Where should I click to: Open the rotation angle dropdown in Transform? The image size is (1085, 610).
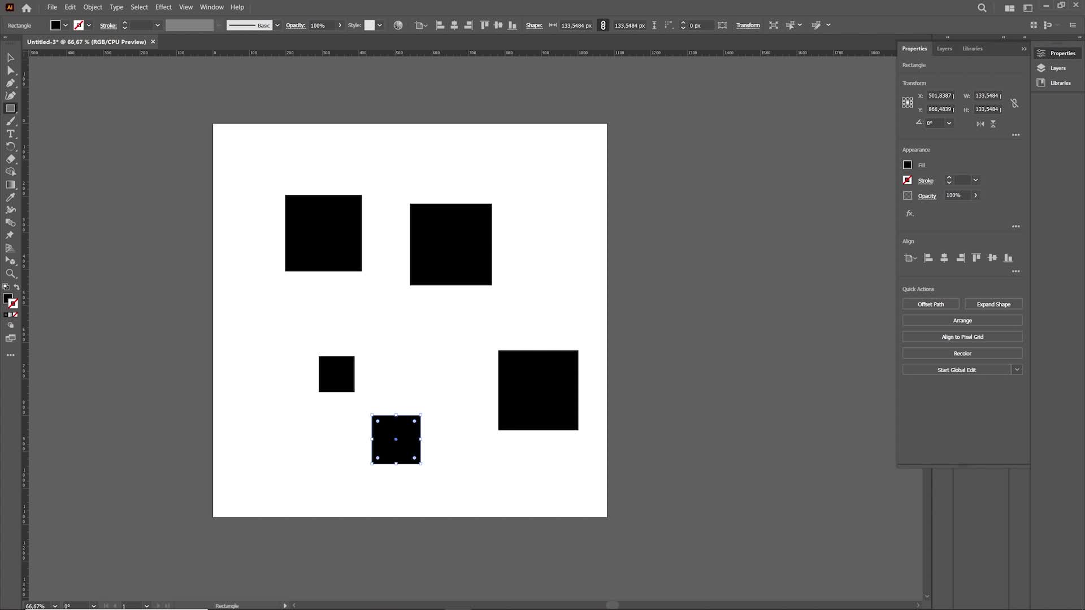(949, 123)
